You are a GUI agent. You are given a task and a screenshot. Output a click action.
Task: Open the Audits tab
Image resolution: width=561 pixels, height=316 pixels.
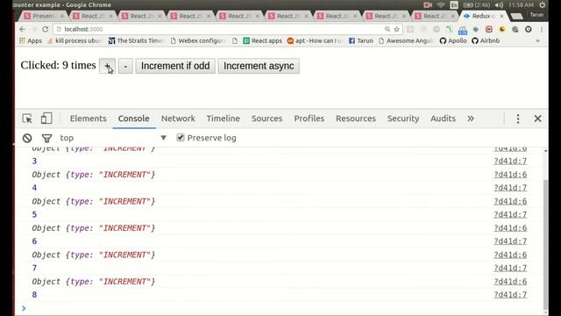(443, 118)
